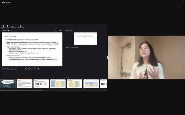Go to the previous slide arrow

(x=26, y=68)
